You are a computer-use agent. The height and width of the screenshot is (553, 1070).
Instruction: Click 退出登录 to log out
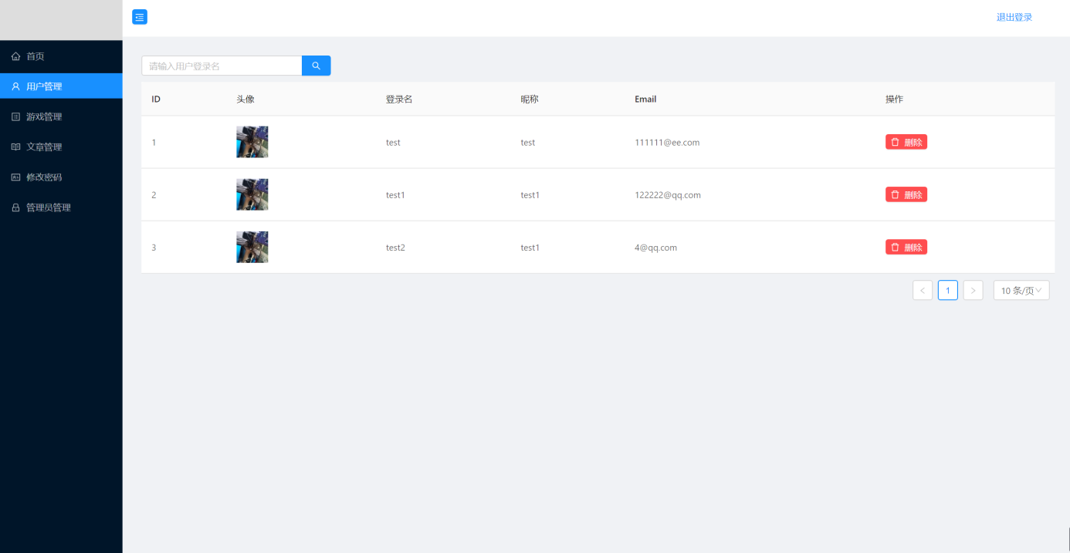coord(1014,17)
